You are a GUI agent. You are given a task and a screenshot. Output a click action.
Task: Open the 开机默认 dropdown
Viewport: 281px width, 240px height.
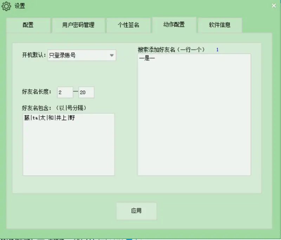[81, 55]
